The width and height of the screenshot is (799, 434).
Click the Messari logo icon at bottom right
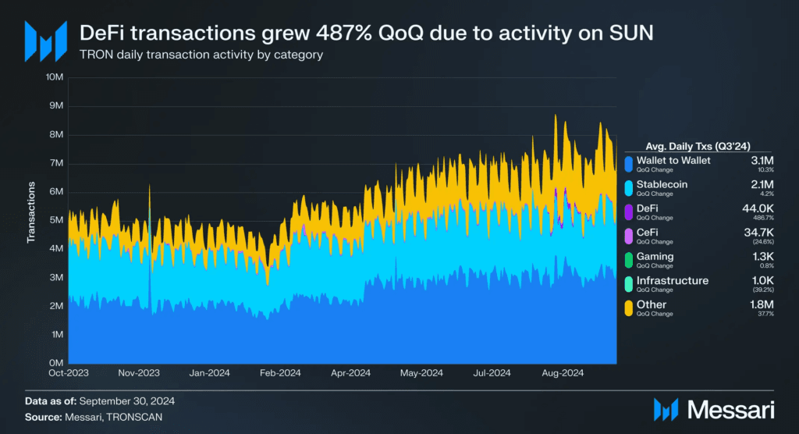coord(666,410)
